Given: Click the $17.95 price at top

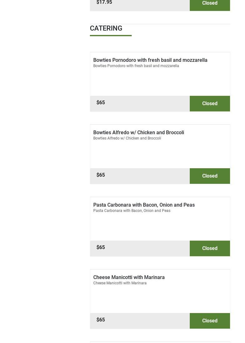Looking at the screenshot, I should [x=104, y=2].
